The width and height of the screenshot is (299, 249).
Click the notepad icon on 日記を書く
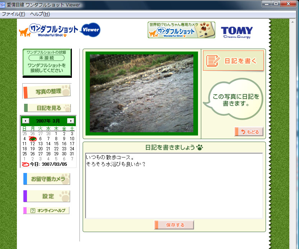pos(213,61)
